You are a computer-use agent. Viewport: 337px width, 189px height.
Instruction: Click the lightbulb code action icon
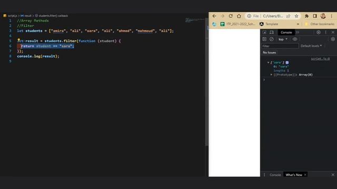(x=19, y=40)
